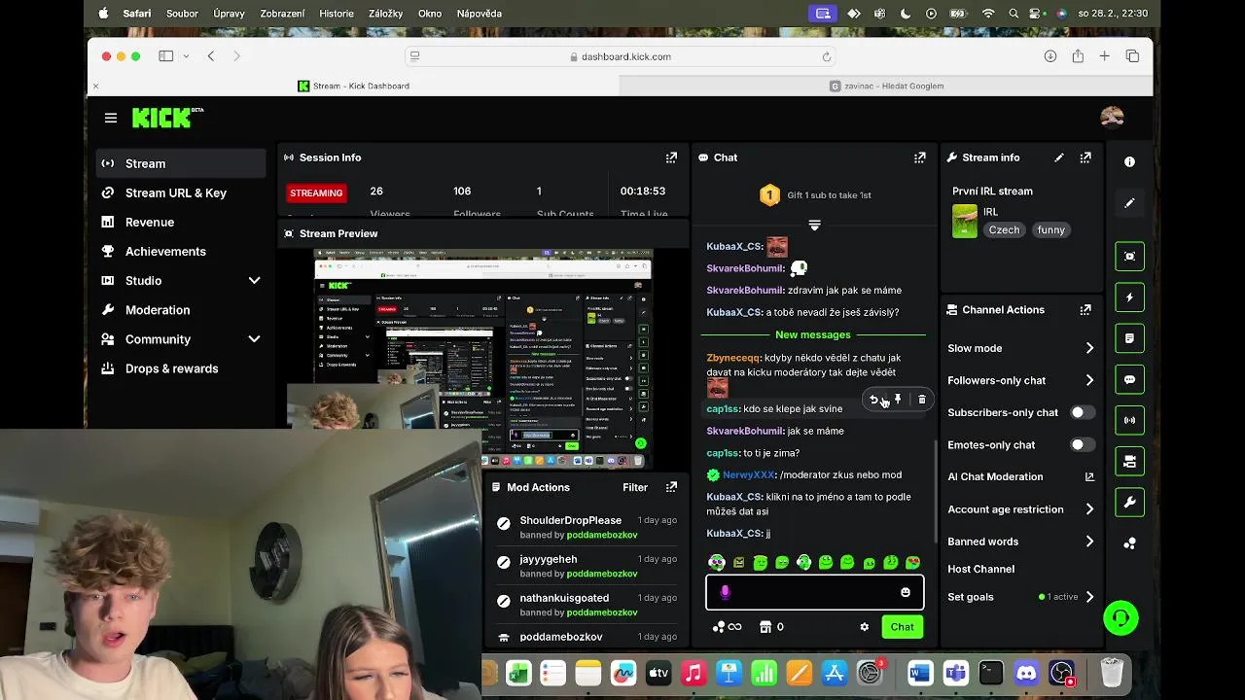This screenshot has width=1245, height=700.
Task: Click the Safari sidebar toggle icon
Action: pos(166,56)
